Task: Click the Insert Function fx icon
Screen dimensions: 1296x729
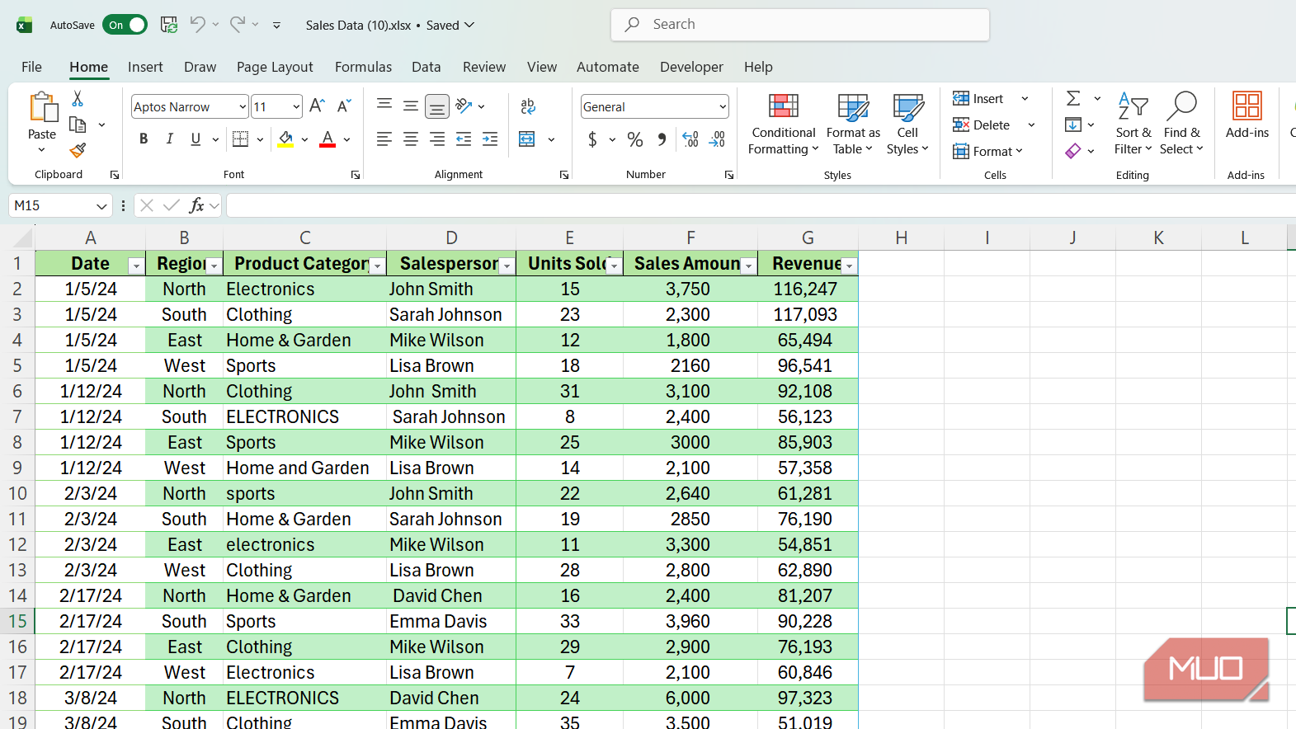Action: (x=196, y=205)
